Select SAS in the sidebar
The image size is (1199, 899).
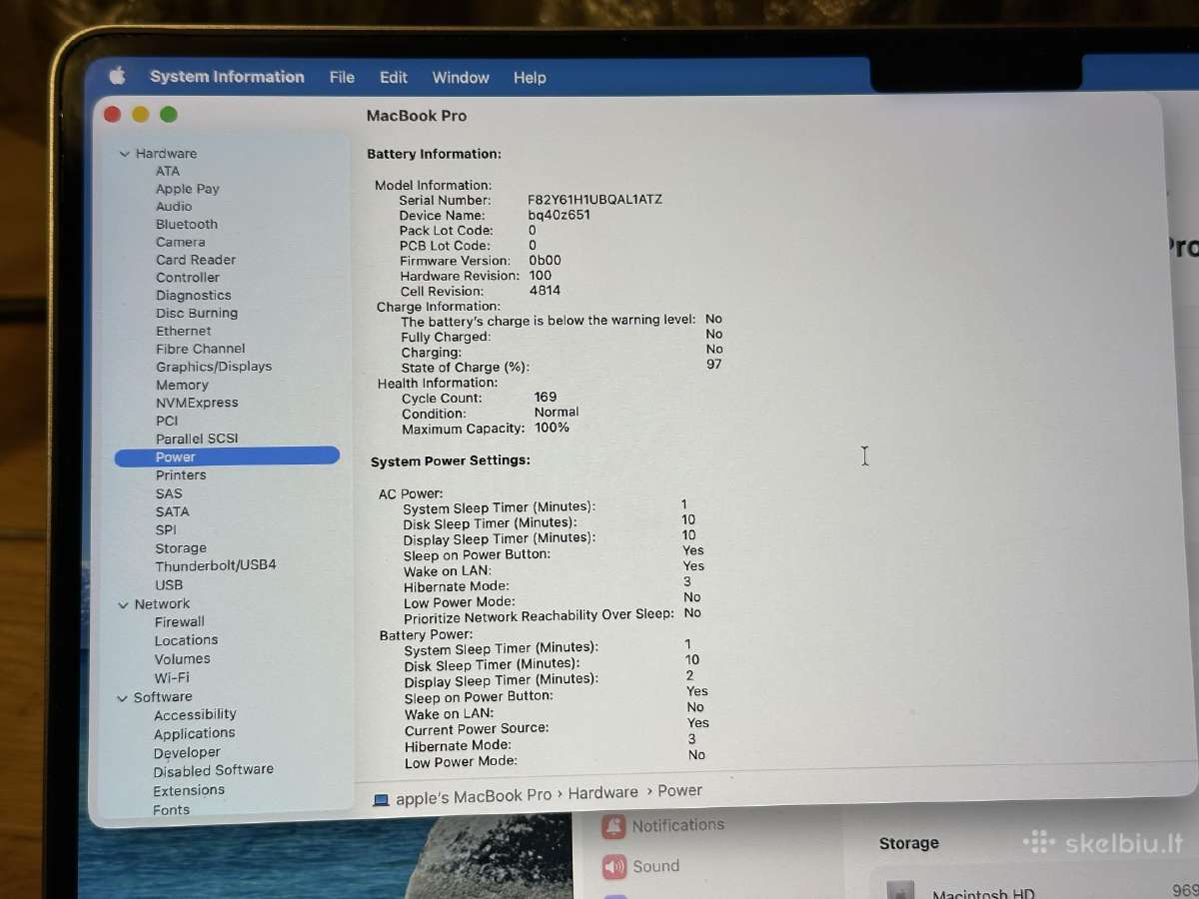[x=169, y=493]
